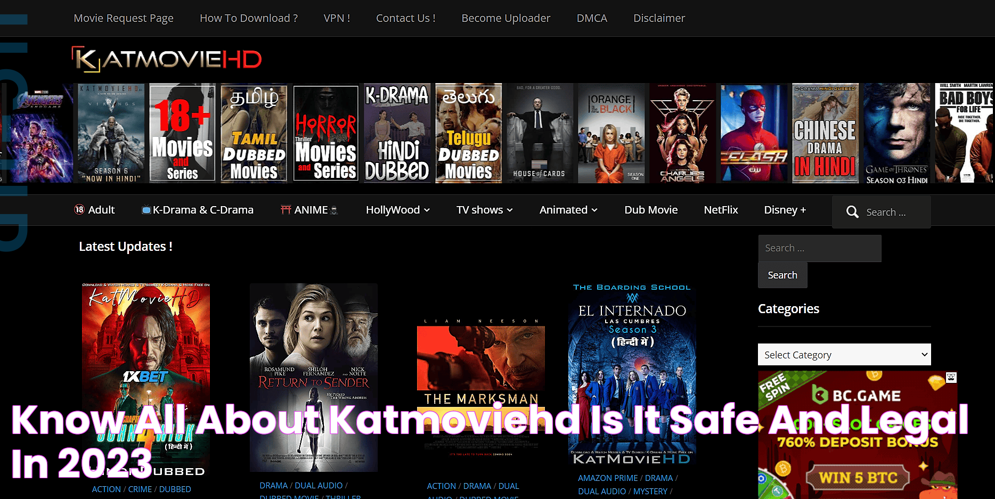The image size is (995, 499).
Task: Expand the TV shows menu chevron
Action: point(510,210)
